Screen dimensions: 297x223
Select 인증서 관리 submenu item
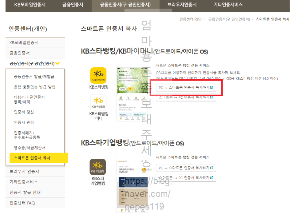[24, 122]
